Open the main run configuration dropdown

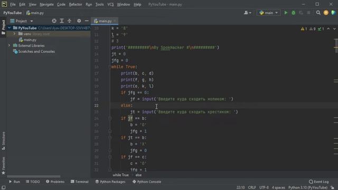pyautogui.click(x=268, y=13)
